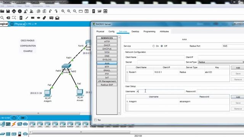Viewport: 244px width, 137px height.
Task: Open the round info icon in toolbar
Action: click(20, 11)
